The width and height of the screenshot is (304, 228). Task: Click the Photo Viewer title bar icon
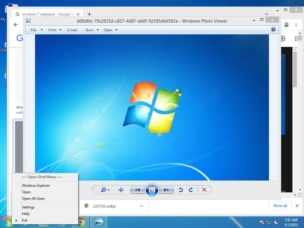coord(28,21)
